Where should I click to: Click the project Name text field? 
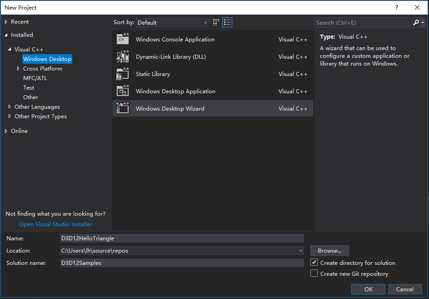pyautogui.click(x=182, y=238)
